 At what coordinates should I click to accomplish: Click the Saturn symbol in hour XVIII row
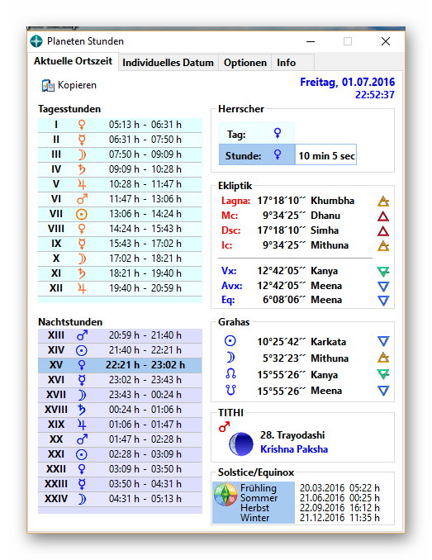click(x=82, y=410)
